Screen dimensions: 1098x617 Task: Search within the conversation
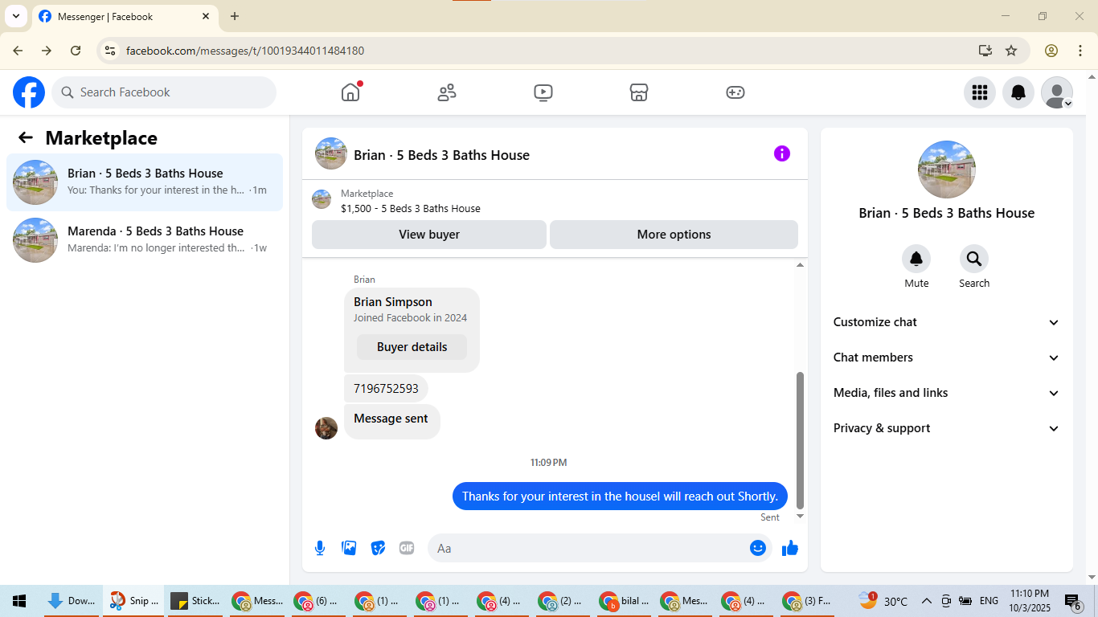(974, 259)
